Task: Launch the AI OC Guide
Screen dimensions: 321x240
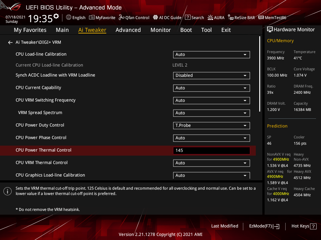Action: pyautogui.click(x=167, y=17)
